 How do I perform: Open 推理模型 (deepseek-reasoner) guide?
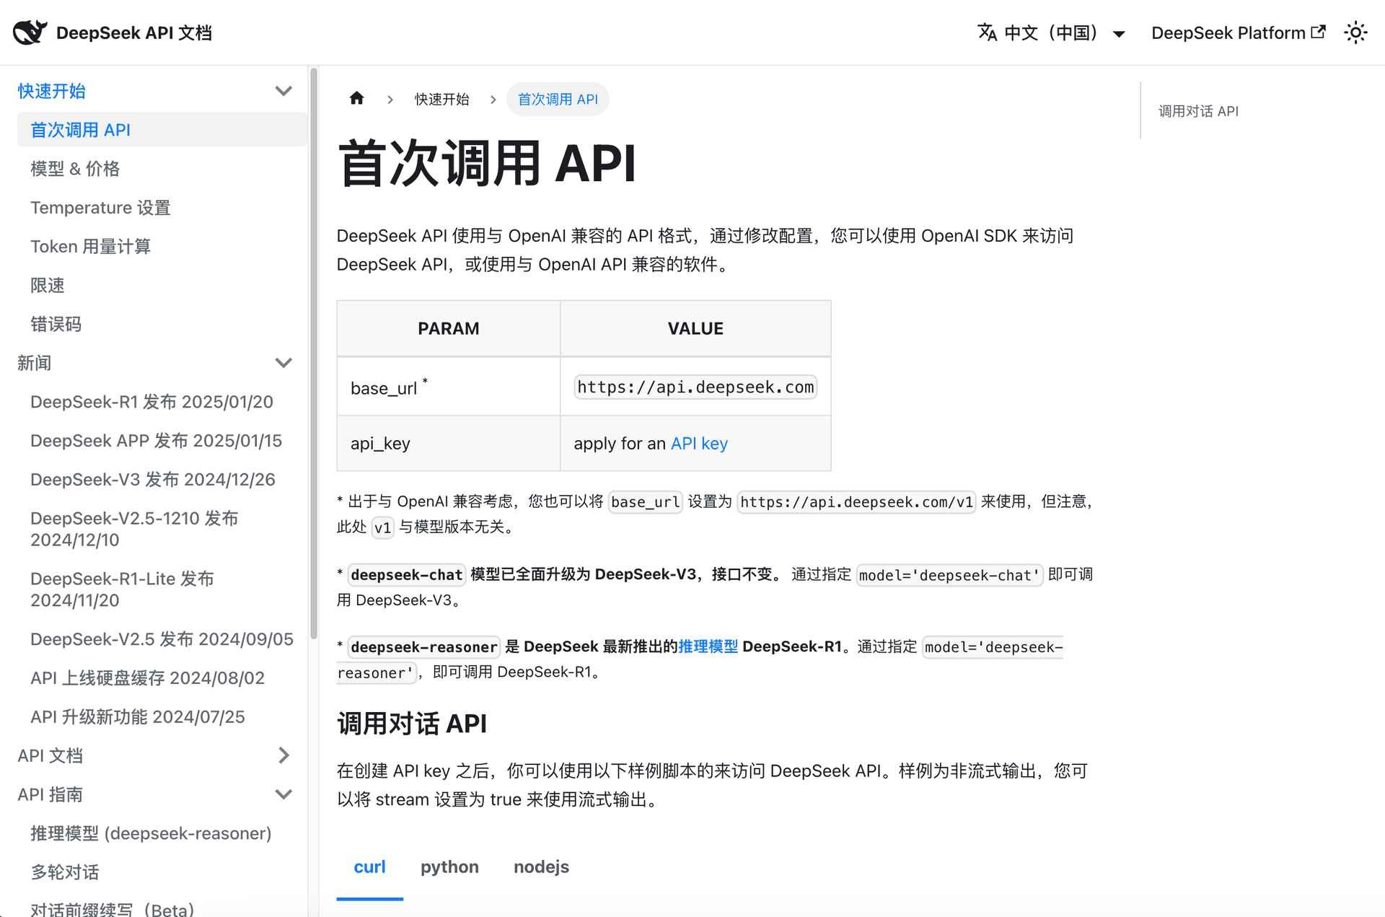coord(151,833)
